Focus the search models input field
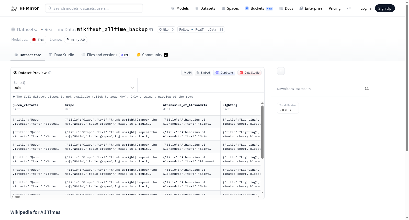409x220 pixels. pos(94,8)
